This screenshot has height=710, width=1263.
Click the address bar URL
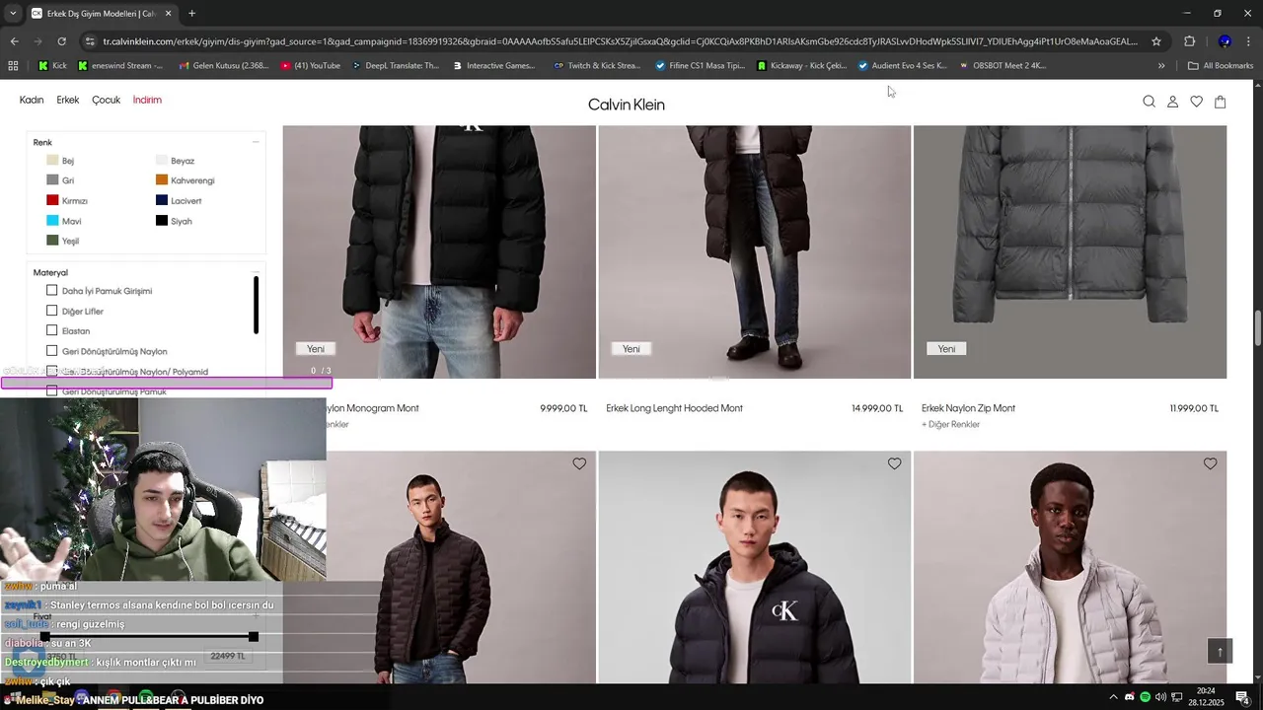(620, 41)
